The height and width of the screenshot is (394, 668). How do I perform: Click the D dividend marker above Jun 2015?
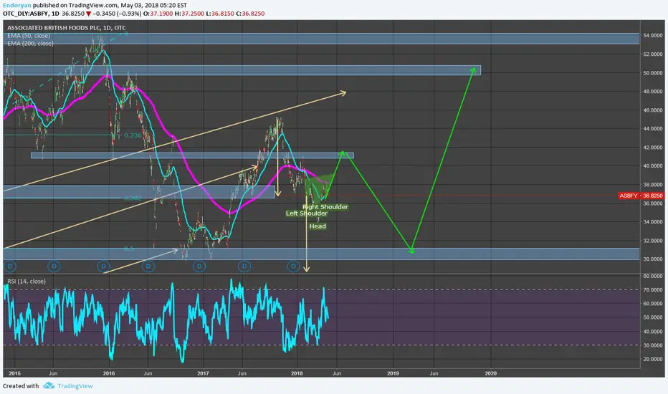(x=54, y=266)
